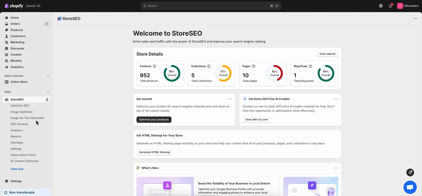422x196 pixels.
Task: Click the Shopify logo
Action: point(14,6)
